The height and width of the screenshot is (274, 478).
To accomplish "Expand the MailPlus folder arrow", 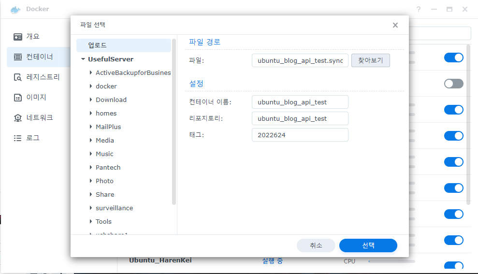I will (90, 127).
